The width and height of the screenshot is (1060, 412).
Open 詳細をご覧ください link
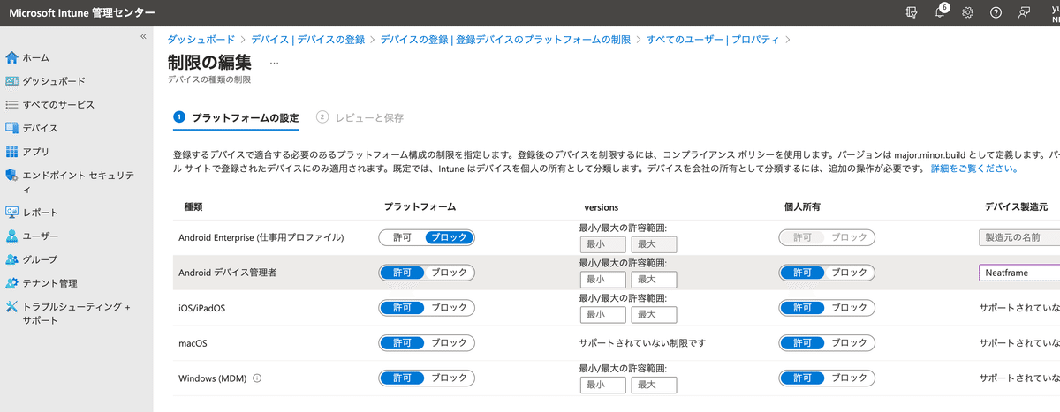tap(973, 168)
